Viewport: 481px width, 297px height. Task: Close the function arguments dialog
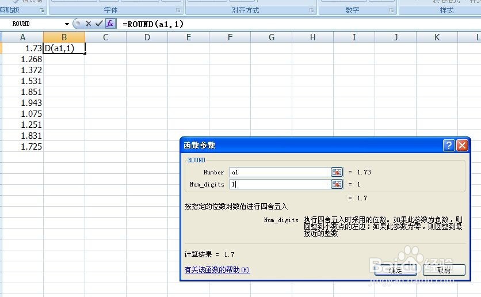click(x=462, y=145)
